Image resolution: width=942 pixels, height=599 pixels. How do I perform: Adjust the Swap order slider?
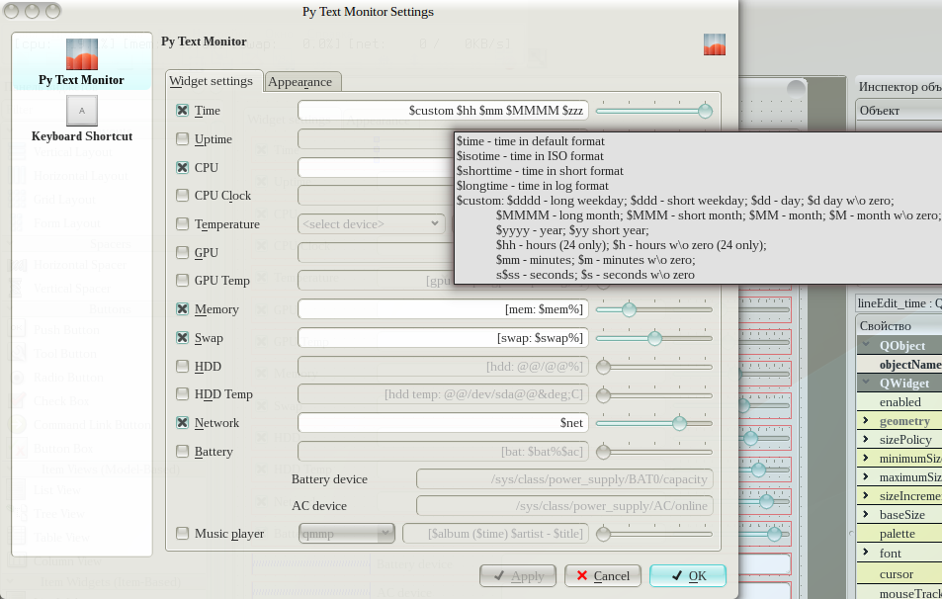tap(653, 338)
